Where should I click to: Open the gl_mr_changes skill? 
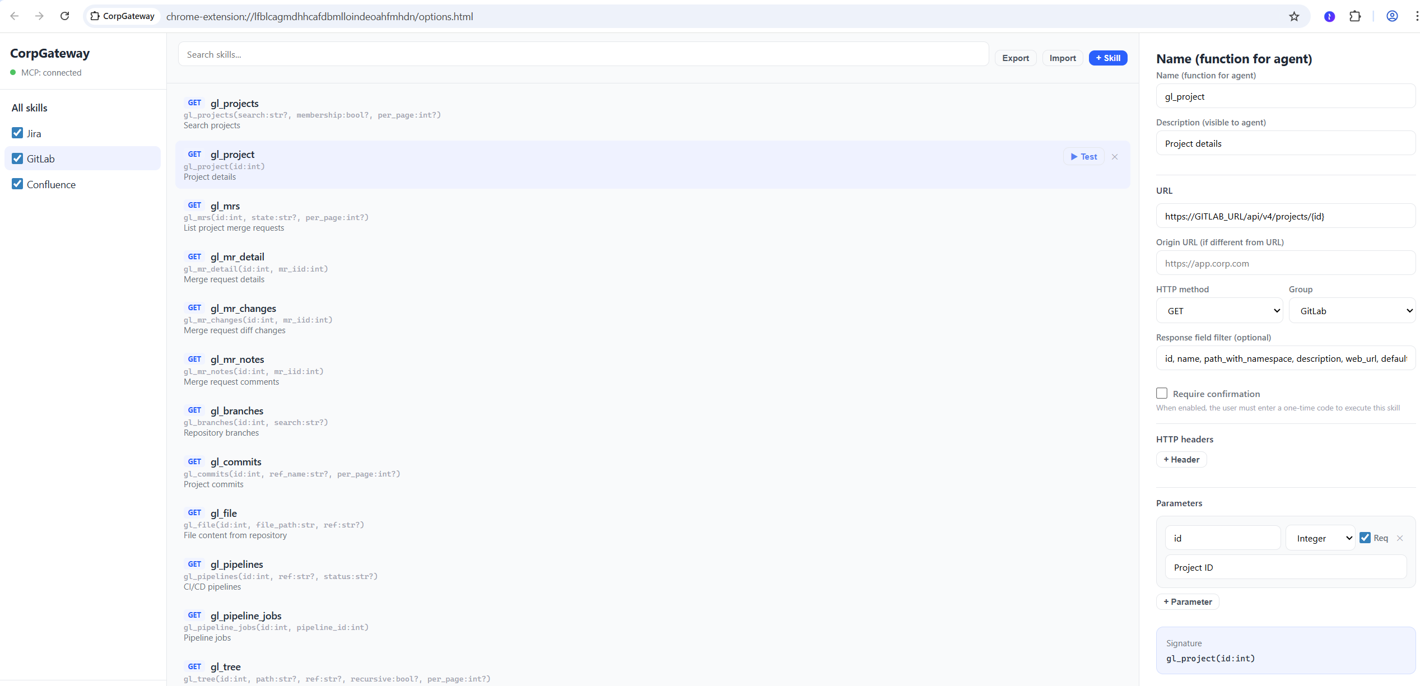pyautogui.click(x=653, y=319)
